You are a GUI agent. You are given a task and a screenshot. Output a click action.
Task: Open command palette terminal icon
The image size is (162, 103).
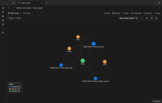[3, 28]
